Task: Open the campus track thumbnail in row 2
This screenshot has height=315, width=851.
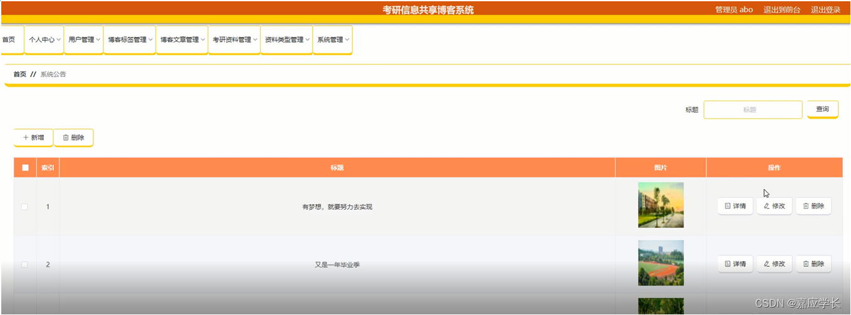Action: pyautogui.click(x=660, y=263)
